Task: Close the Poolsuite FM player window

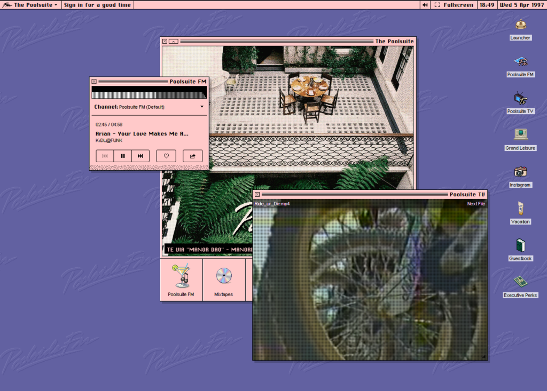Action: pyautogui.click(x=94, y=82)
